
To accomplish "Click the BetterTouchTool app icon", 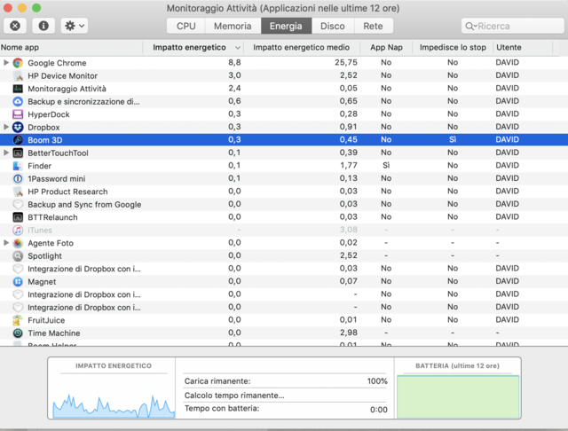I will [18, 153].
